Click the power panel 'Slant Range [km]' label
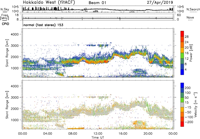200x139 pixels. 7,53
